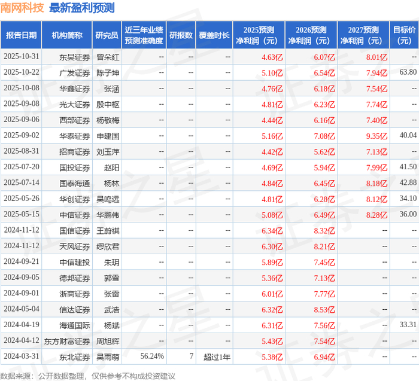Select date cell 2025-10-31
Viewport: 419px width, 381px height.
pyautogui.click(x=22, y=57)
